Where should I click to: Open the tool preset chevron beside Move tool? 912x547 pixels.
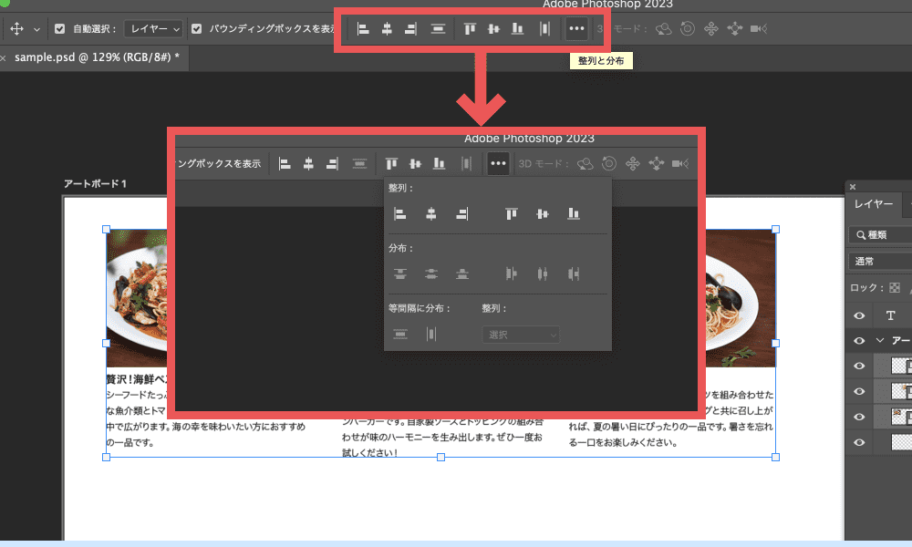[36, 29]
